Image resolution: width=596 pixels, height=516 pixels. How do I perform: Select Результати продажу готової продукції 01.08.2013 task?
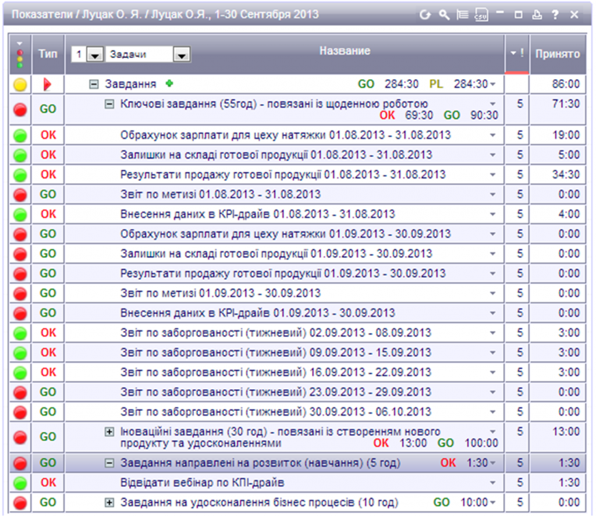(283, 175)
